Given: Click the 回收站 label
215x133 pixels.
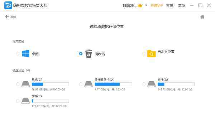Looking at the screenshot, I should 100,54.
